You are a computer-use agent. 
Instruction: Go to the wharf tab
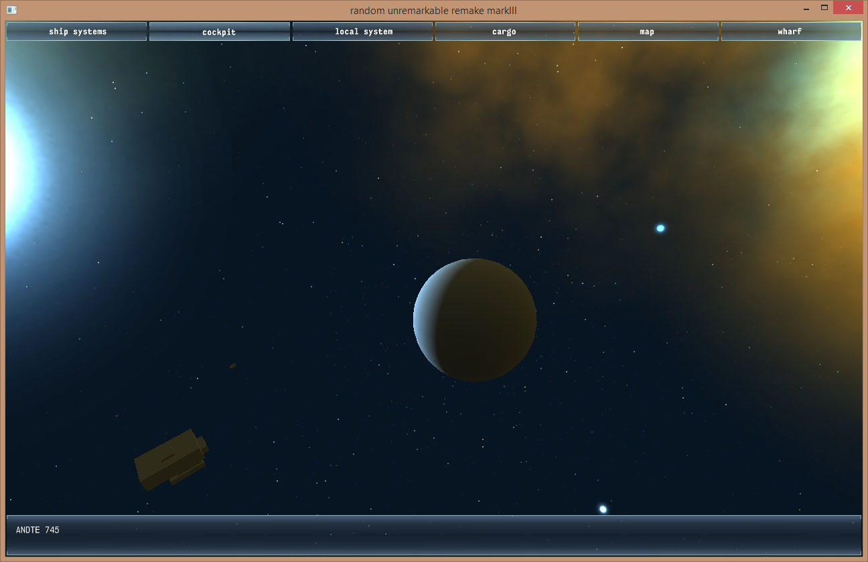(x=791, y=31)
